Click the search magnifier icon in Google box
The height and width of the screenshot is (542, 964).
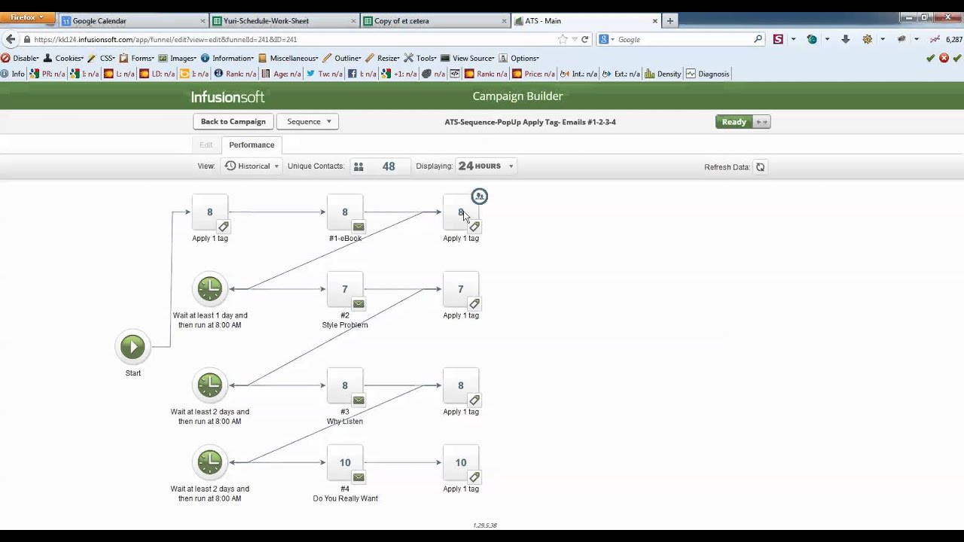pos(758,39)
